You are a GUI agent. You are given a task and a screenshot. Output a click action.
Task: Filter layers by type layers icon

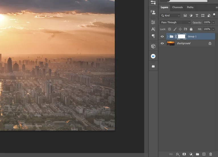(x=197, y=16)
